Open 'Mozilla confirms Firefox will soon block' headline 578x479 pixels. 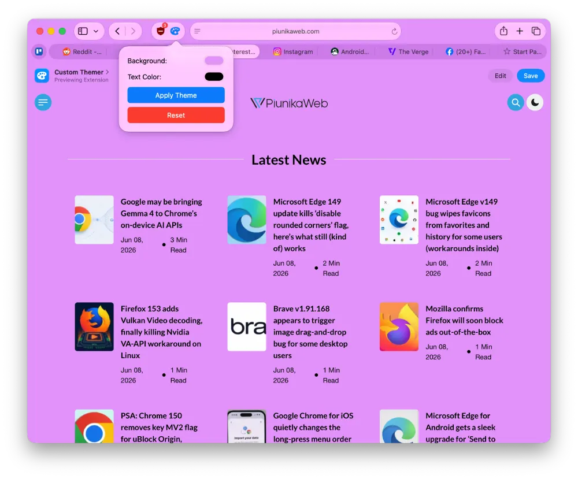[x=464, y=320]
